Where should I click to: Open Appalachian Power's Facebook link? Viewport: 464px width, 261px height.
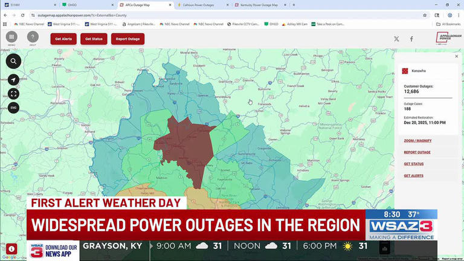(x=411, y=39)
